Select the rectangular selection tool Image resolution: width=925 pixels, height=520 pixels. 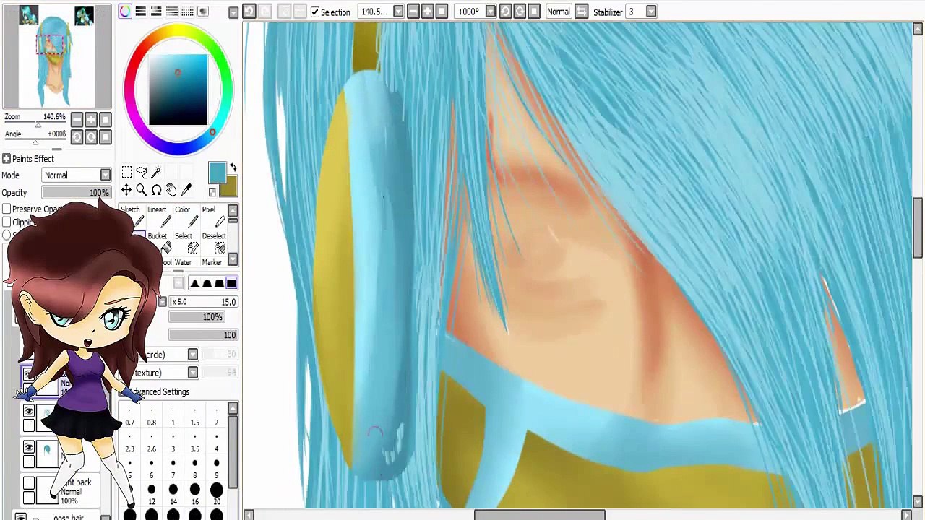[x=126, y=172]
